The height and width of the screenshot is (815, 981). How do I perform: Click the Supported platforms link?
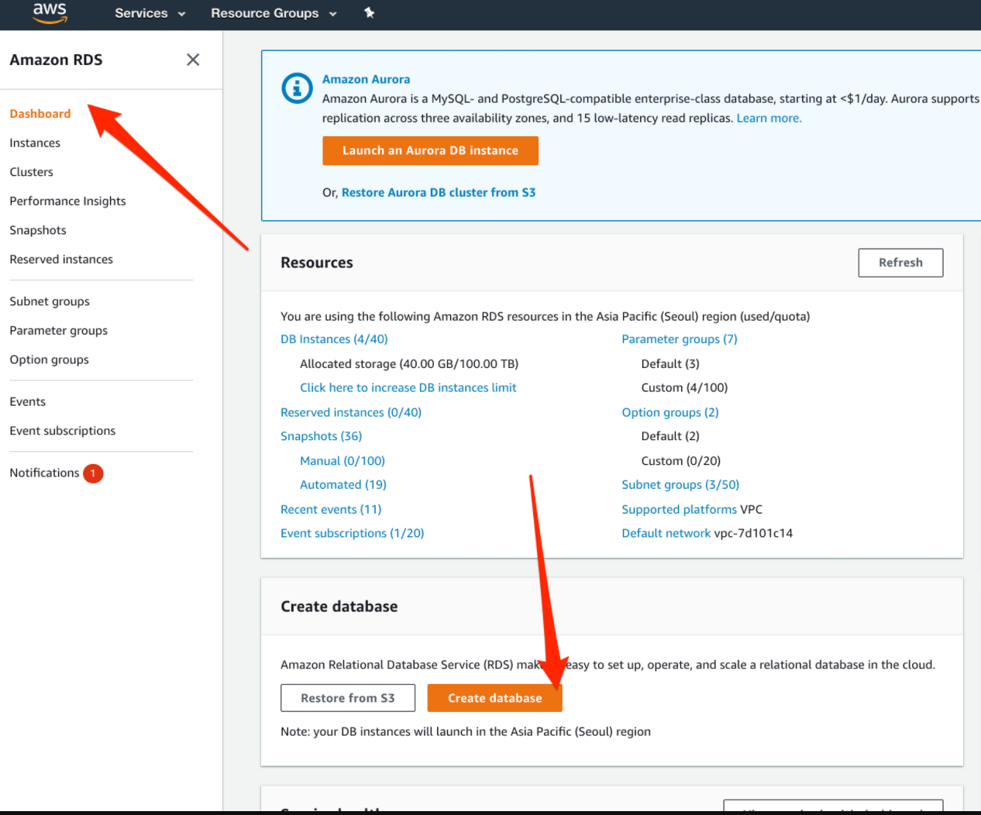tap(680, 510)
